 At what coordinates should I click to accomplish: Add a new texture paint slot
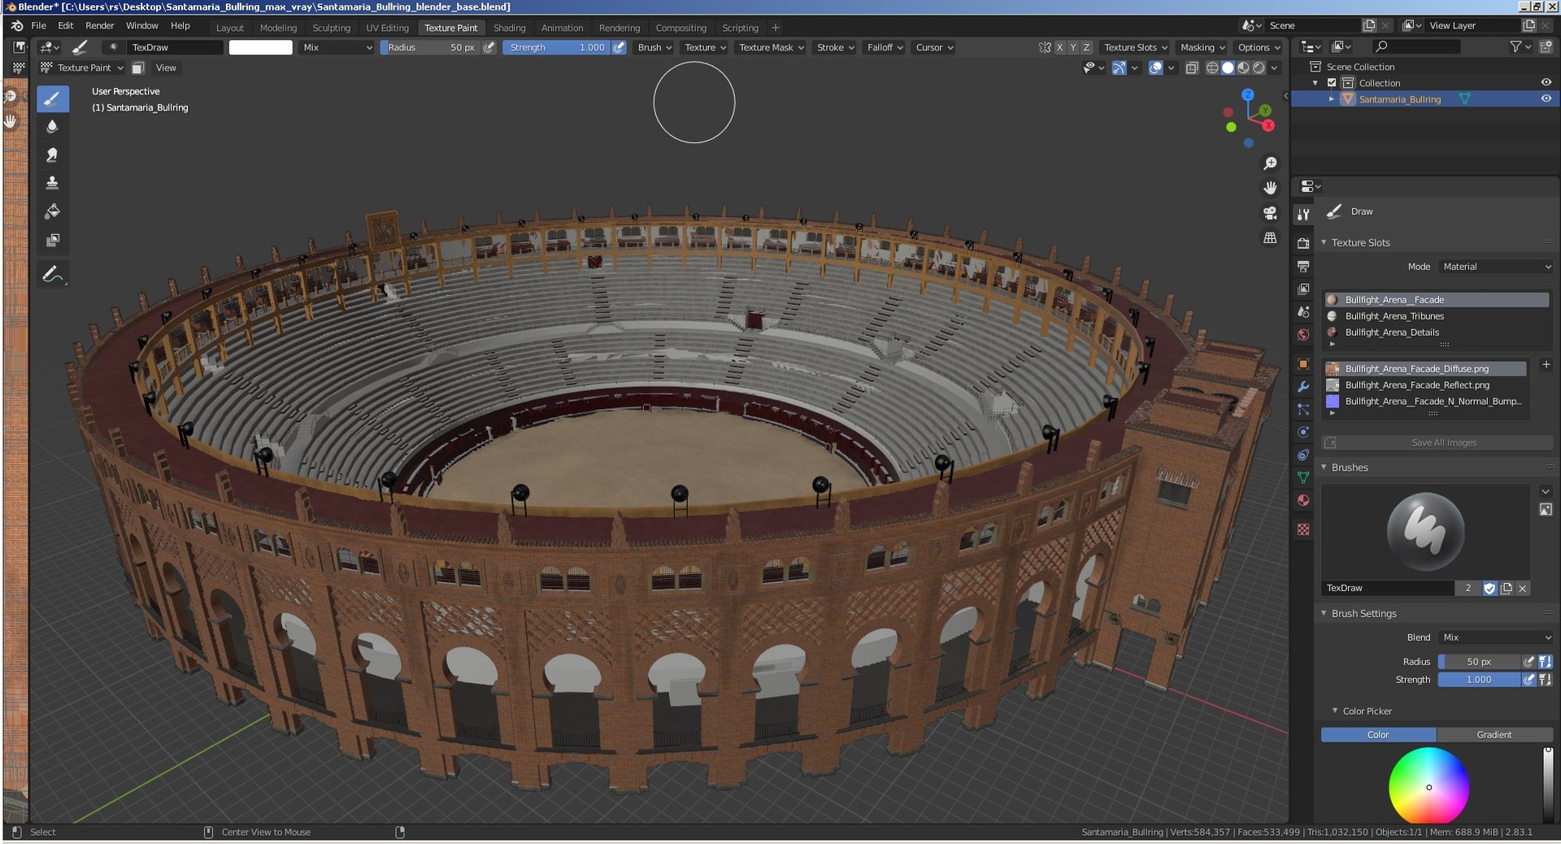[1546, 365]
